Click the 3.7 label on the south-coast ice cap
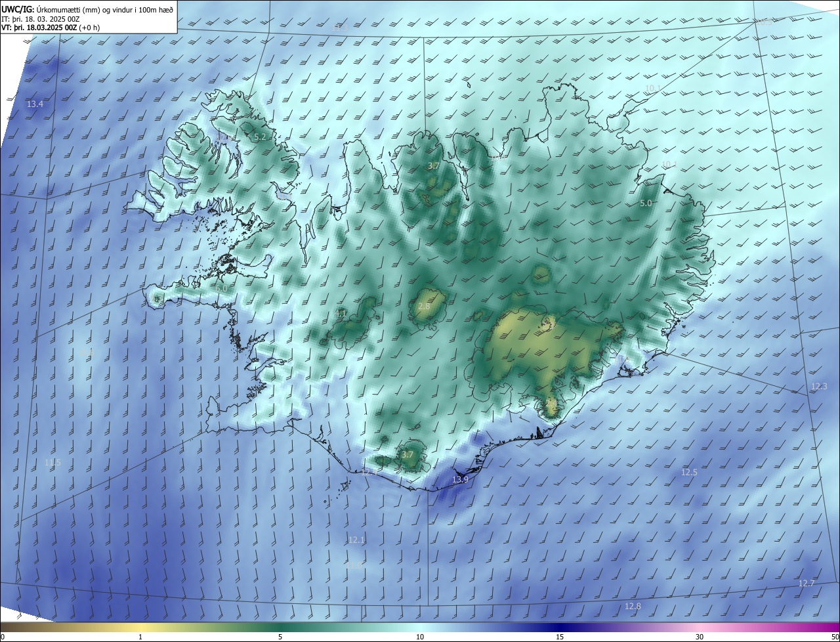840x642 pixels. coord(408,454)
